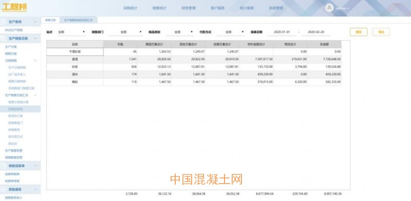Select the 干混砂浆 category cell
Screen dimensions: 411x201
pos(75,52)
